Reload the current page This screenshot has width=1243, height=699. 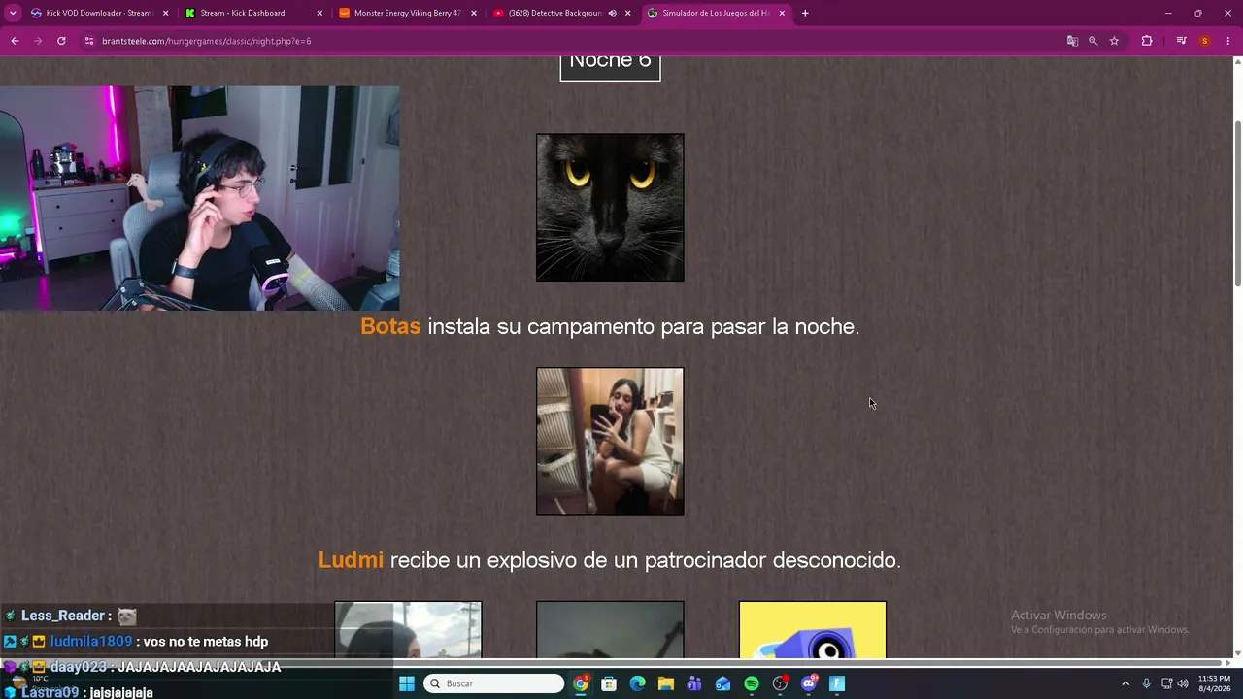tap(61, 41)
